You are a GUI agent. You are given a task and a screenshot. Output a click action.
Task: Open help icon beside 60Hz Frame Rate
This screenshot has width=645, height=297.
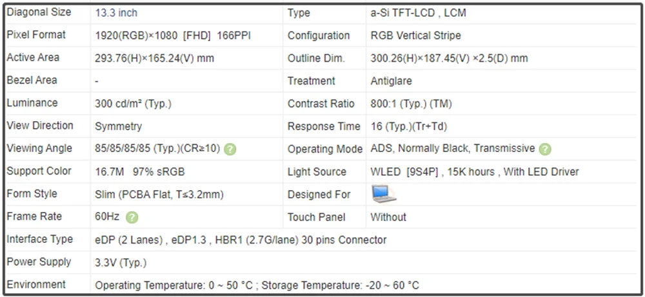click(x=132, y=218)
